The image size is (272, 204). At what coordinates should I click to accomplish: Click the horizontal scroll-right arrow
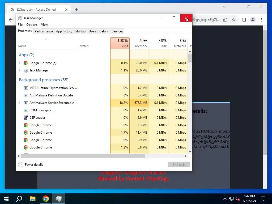click(185, 156)
